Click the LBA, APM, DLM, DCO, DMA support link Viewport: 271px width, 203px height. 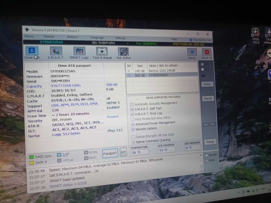pos(74,104)
